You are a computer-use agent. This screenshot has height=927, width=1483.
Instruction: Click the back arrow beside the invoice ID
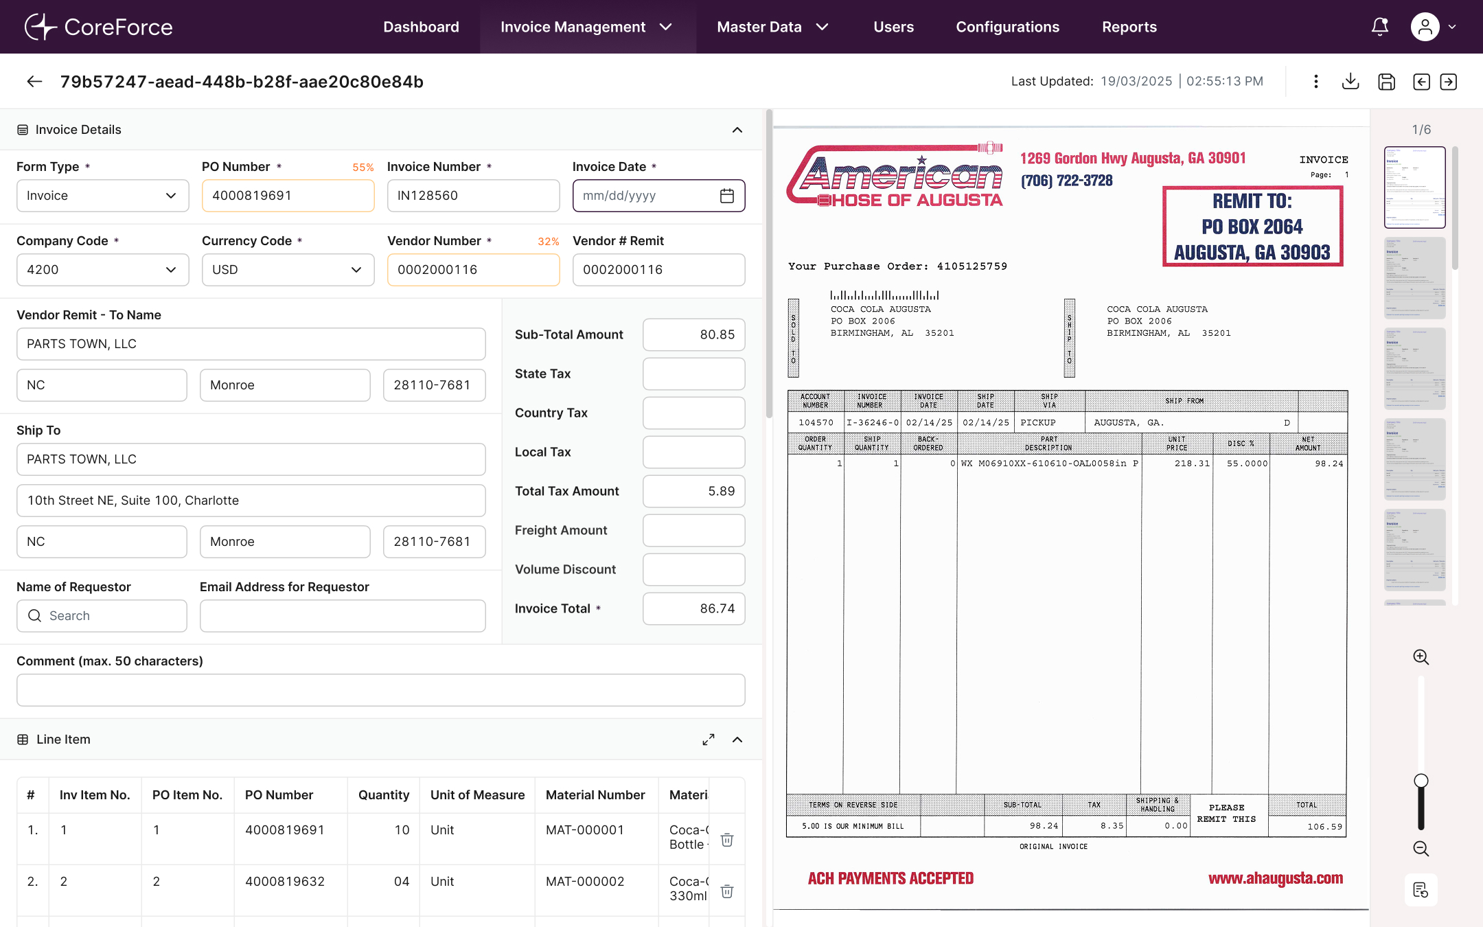[34, 82]
